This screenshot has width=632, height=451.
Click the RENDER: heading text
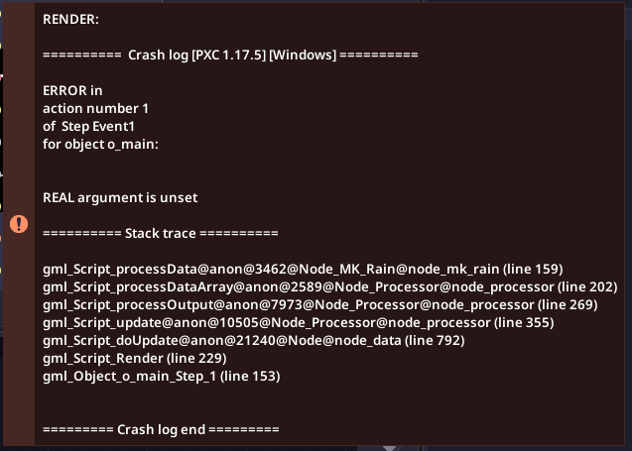coord(71,20)
